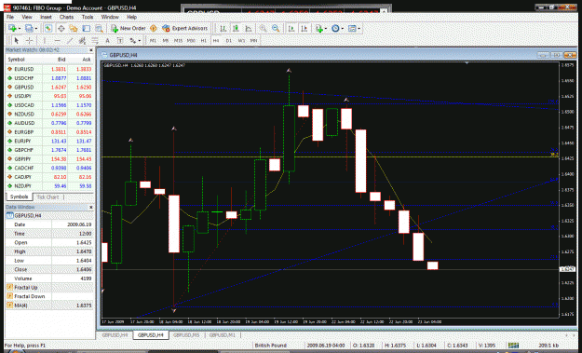Set timeframe to M15

178,40
